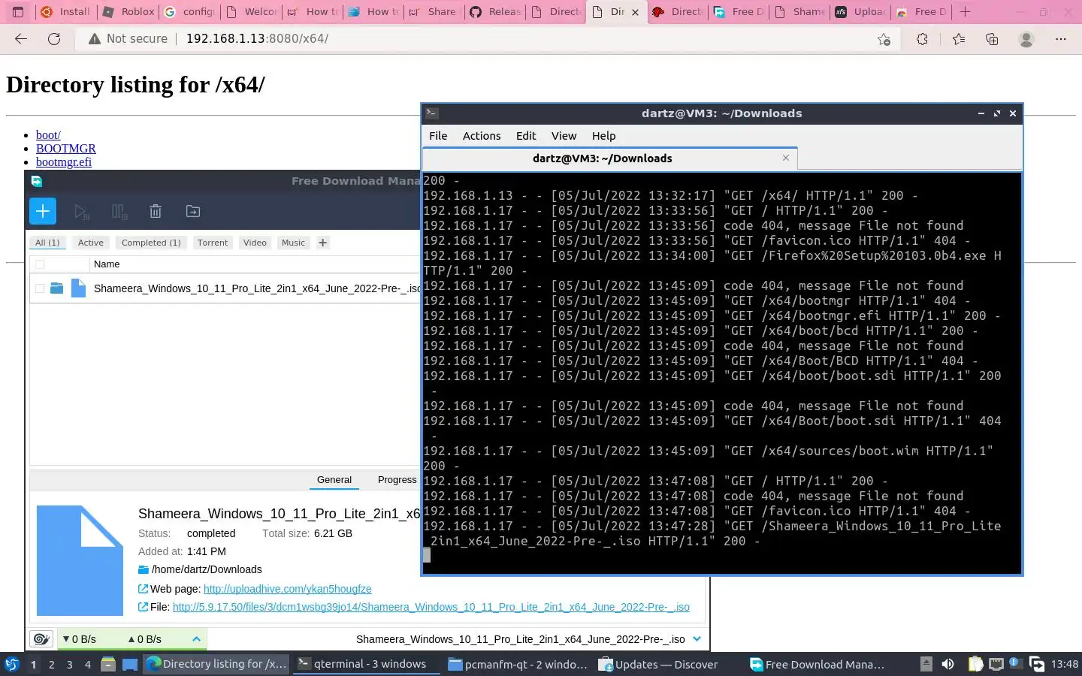Image resolution: width=1082 pixels, height=676 pixels.
Task: Click the pause downloads toolbar icon
Action: [119, 212]
